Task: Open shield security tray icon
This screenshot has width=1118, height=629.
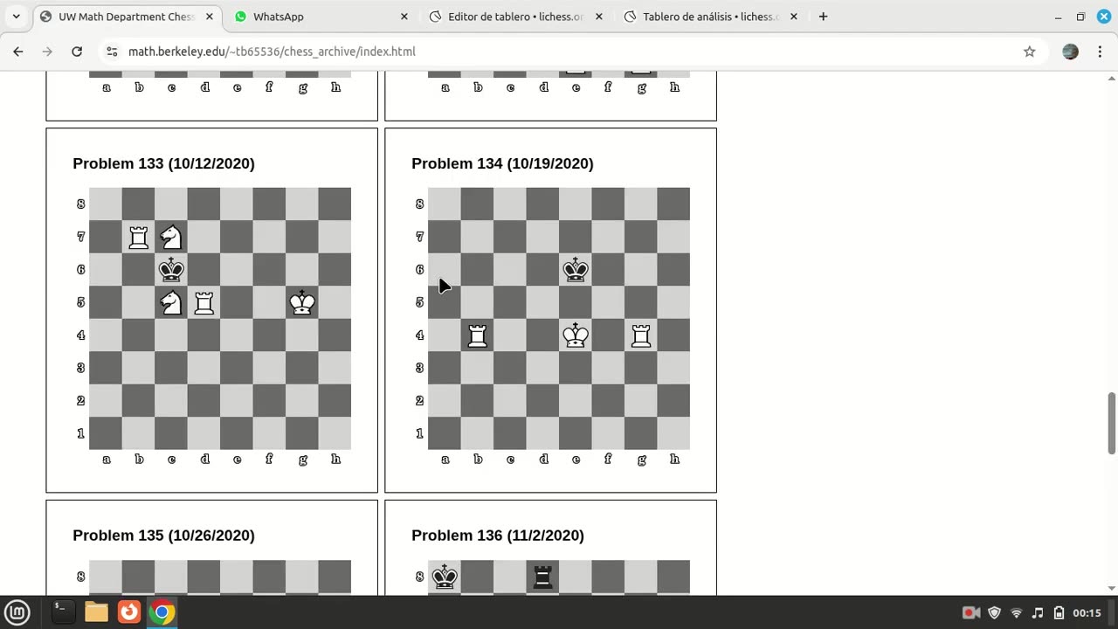Action: (994, 612)
